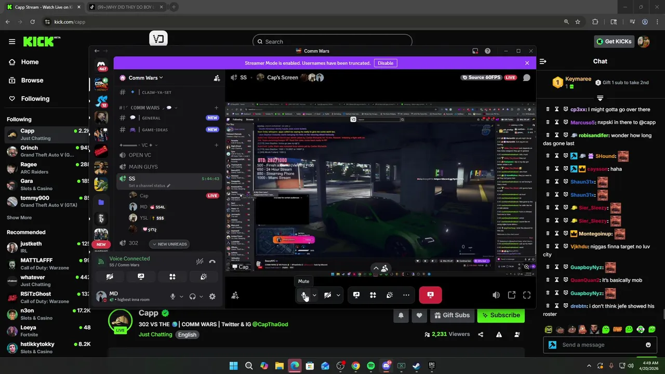Click Get KICKs button
The width and height of the screenshot is (665, 374).
[x=614, y=42]
